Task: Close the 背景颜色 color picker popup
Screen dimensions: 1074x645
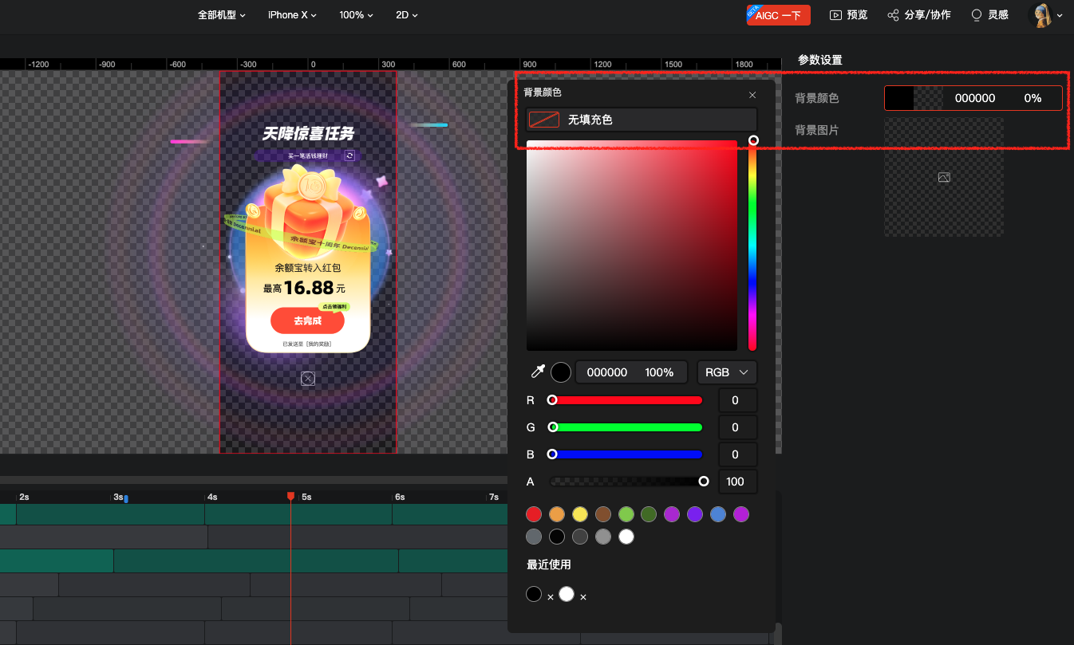Action: coord(752,95)
